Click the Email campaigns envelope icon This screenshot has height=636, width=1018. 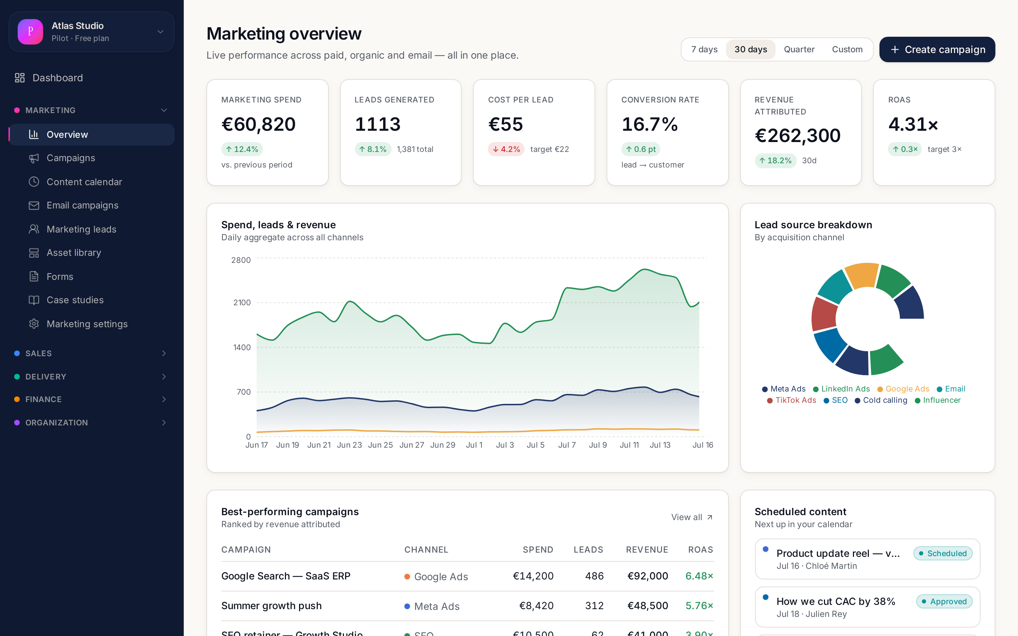tap(34, 205)
